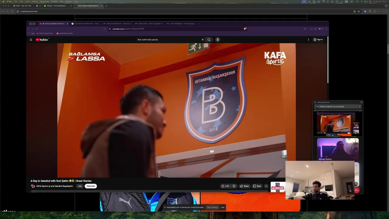Viewport: 389px width, 219px height.
Task: Open the 'Best Sites to Watch' bookmark
Action: pyautogui.click(x=65, y=33)
